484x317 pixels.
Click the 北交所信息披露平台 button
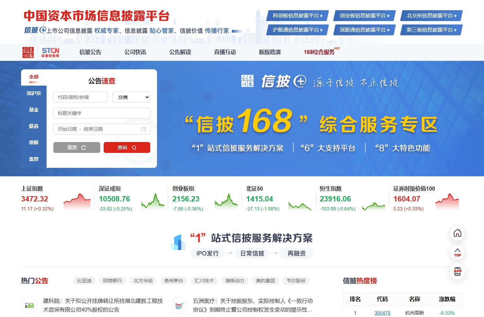432,16
